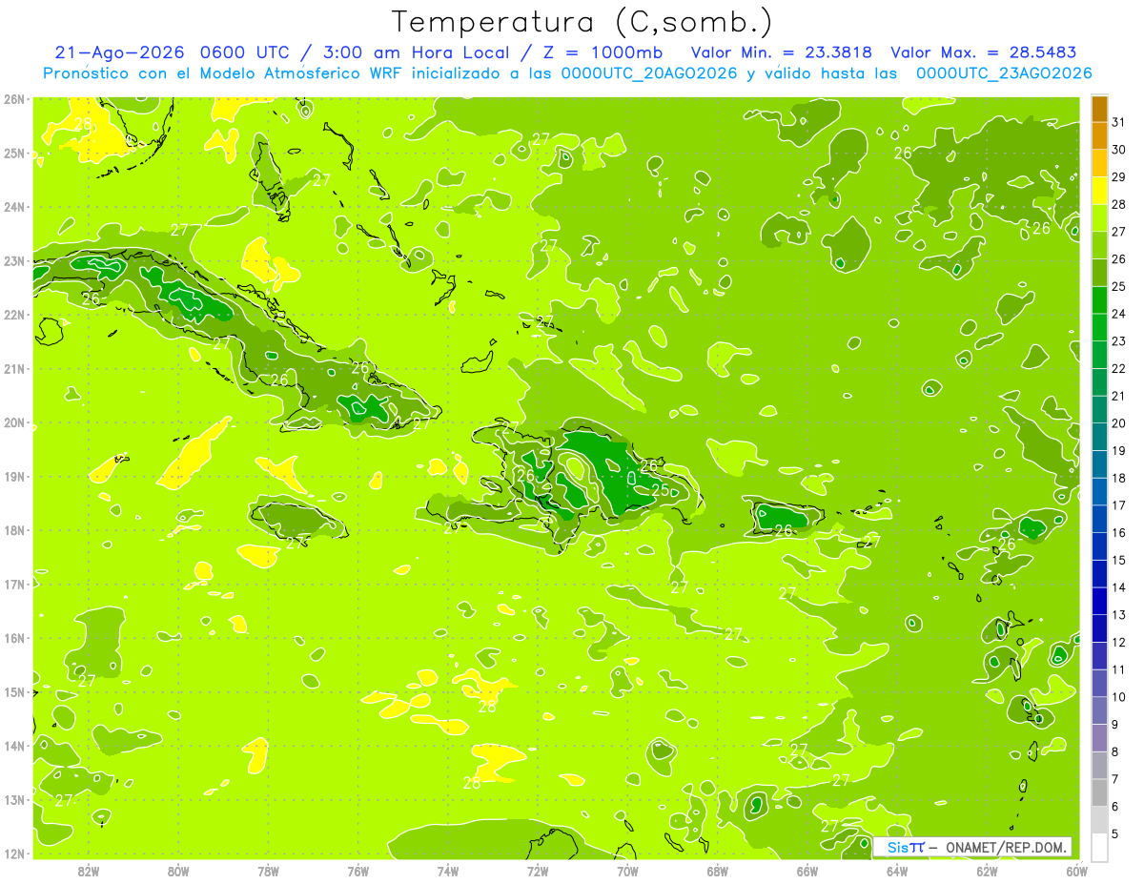The width and height of the screenshot is (1144, 884).
Task: Click the '13N' latitude axis label
Action: 14,799
